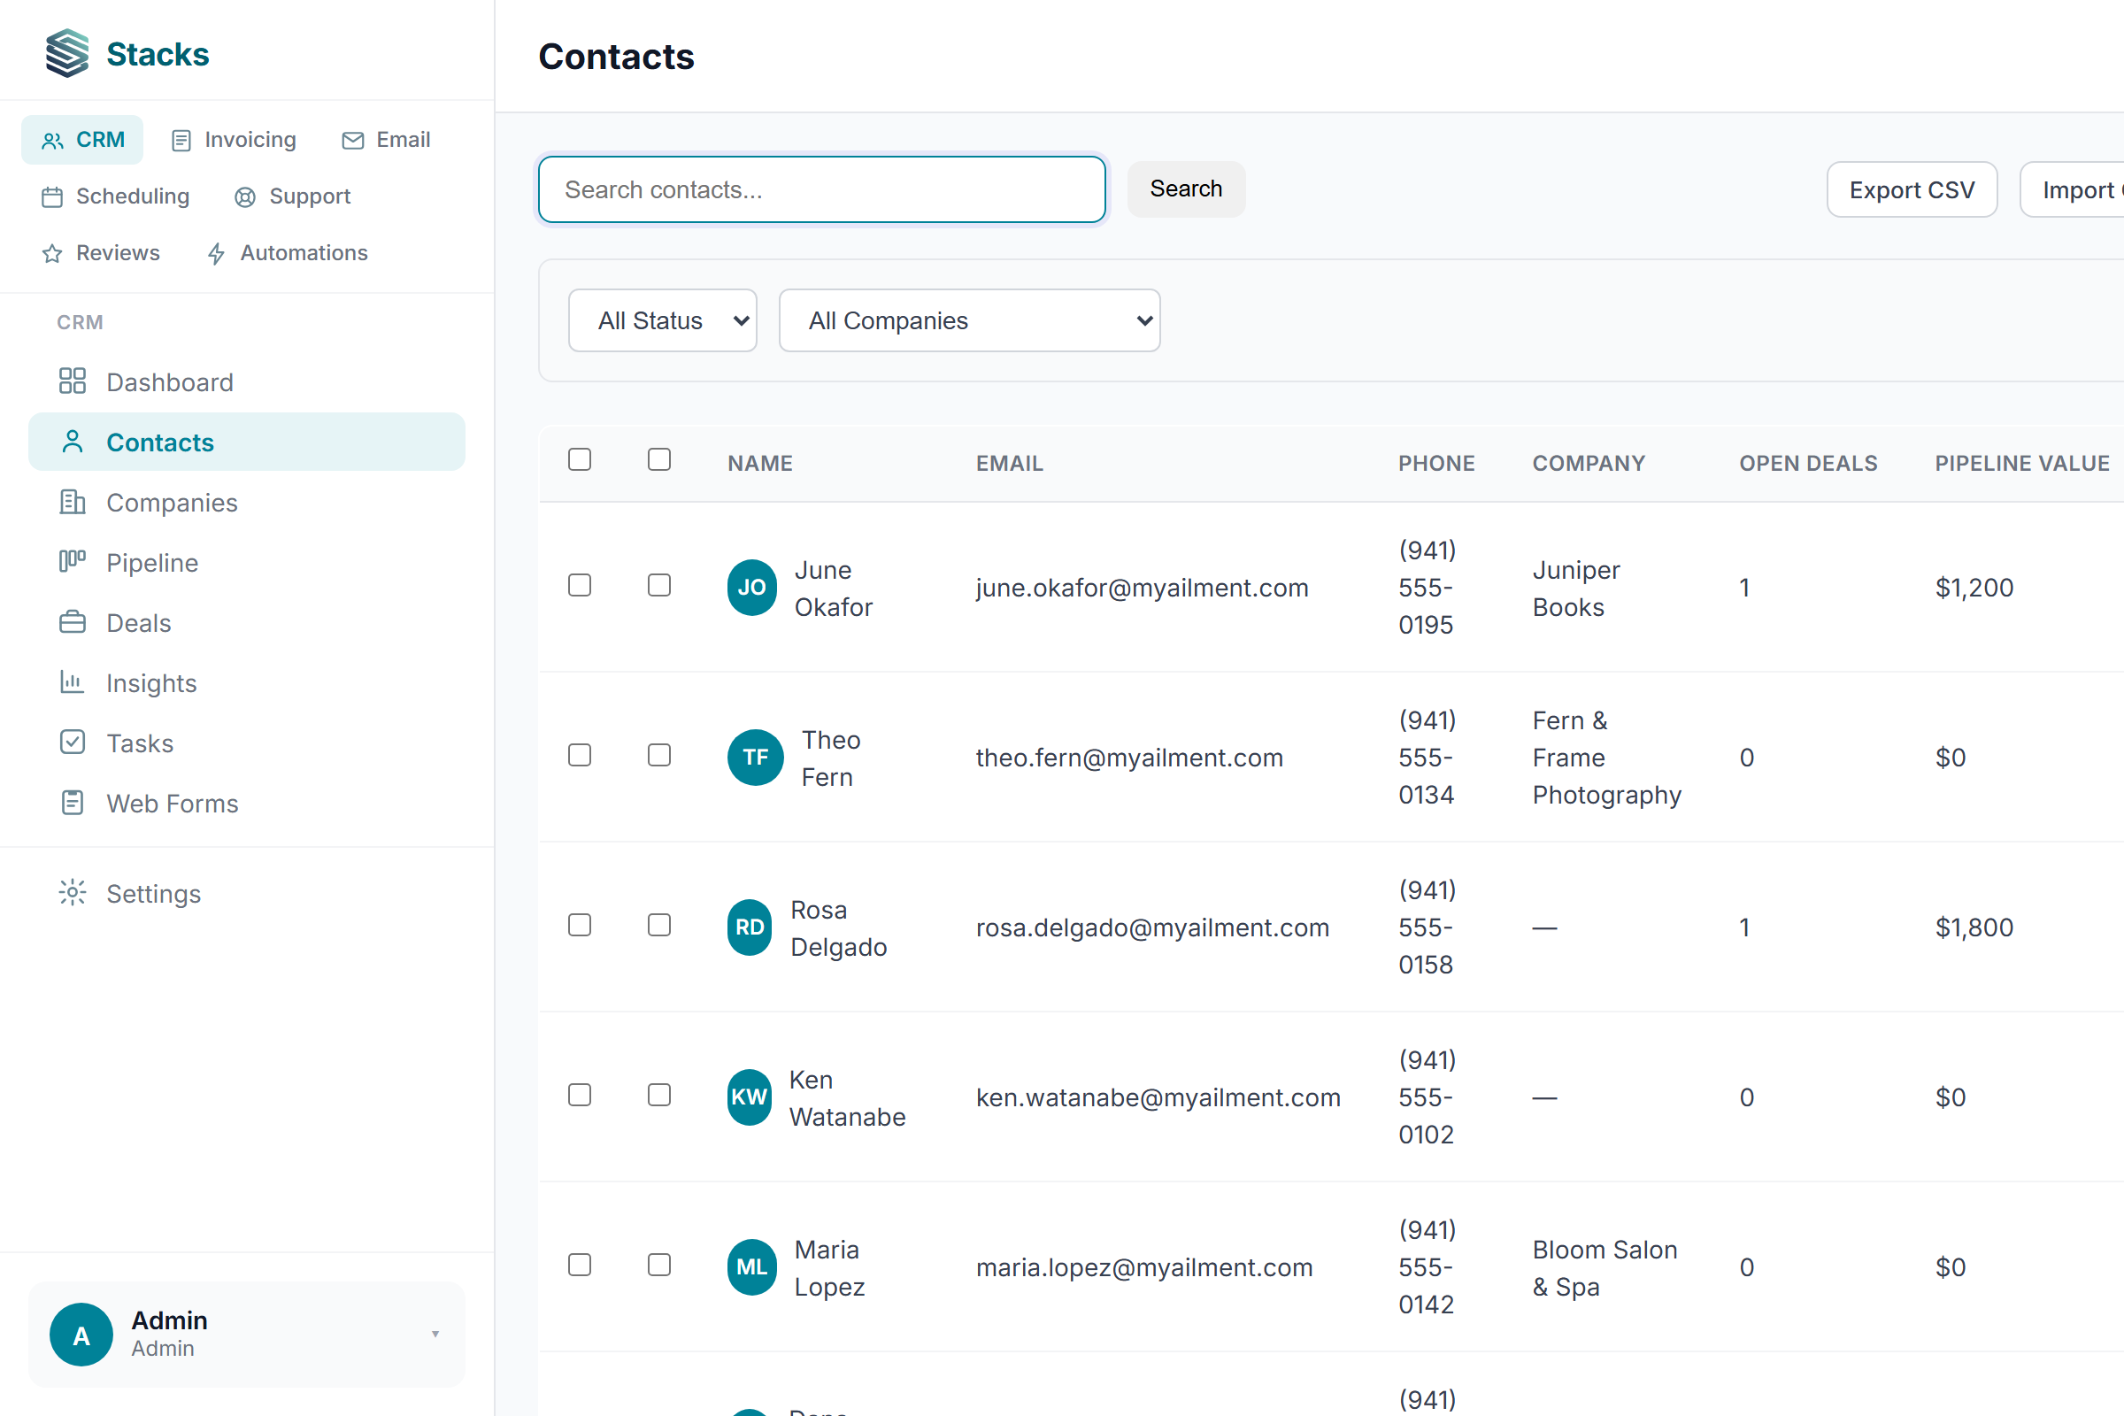2124x1416 pixels.
Task: Check the second checkbox in Theo Fern's row
Action: point(659,755)
